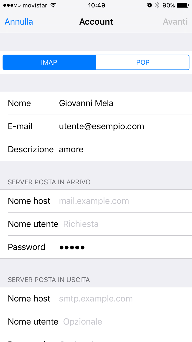Tap the Account title in navigation bar
The width and height of the screenshot is (192, 342).
click(96, 22)
